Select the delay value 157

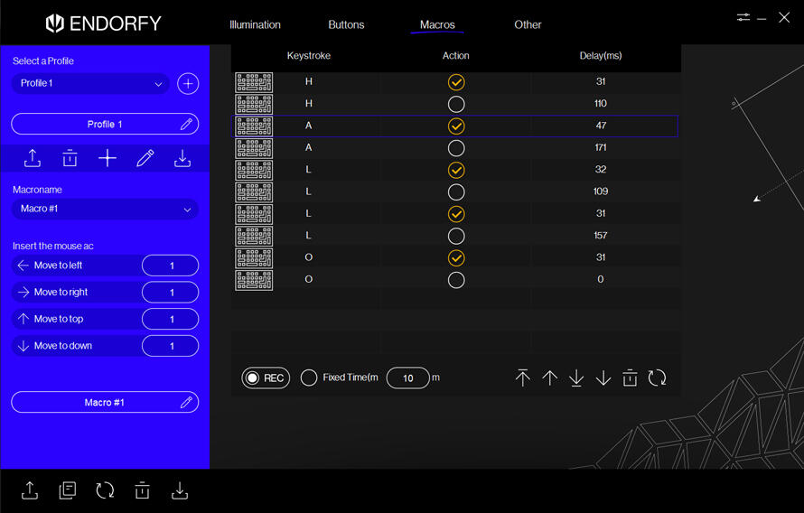(601, 235)
